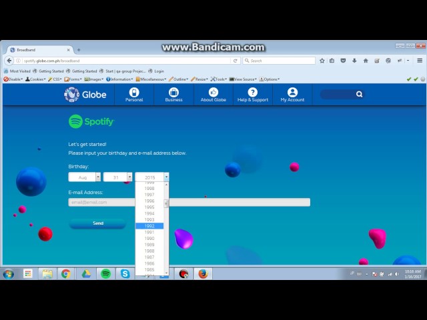Viewport: 427px width, 320px height.
Task: Switch to Firefox taskbar icon
Action: (203, 274)
